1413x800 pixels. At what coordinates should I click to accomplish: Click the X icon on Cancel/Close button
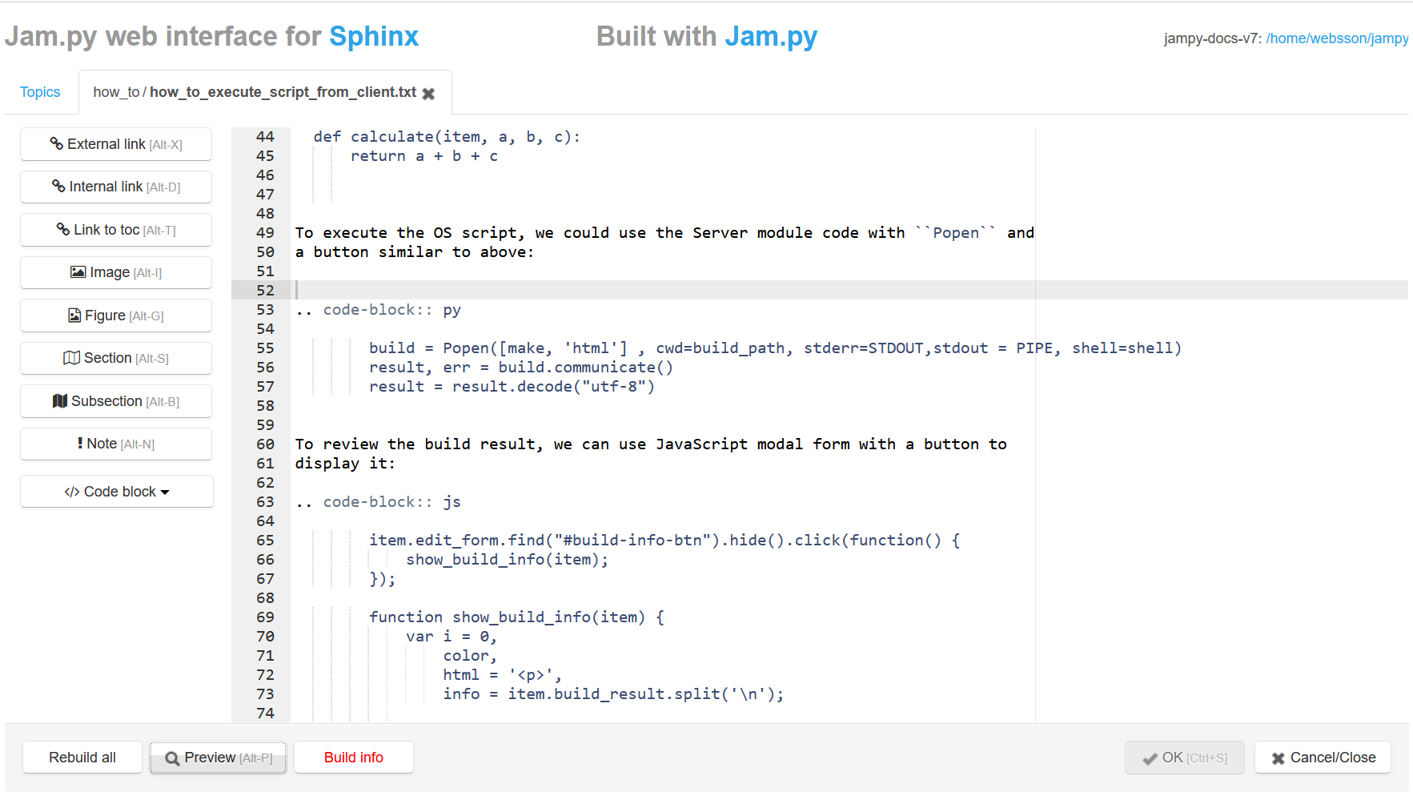[1279, 758]
